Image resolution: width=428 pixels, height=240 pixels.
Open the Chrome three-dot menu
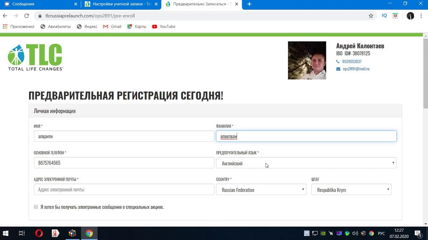421,16
